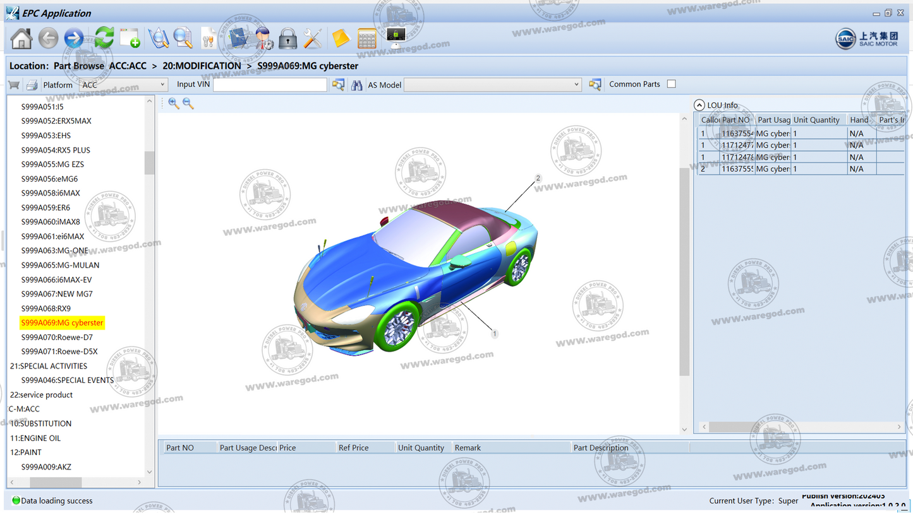Viewport: 913px width, 513px height.
Task: Select S999A046:SPECIAL EVENTS tree item
Action: (x=68, y=380)
